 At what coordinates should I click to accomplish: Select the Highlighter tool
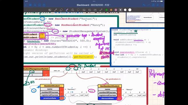(x=67, y=10)
